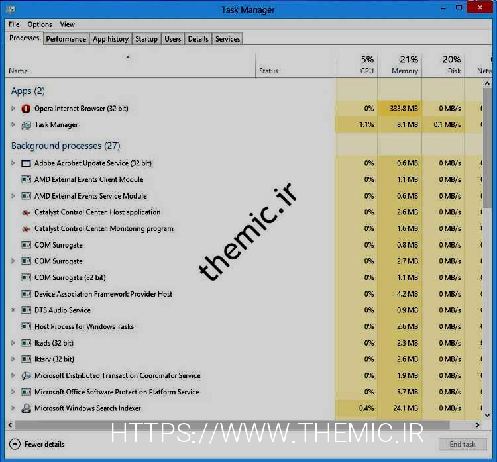Click the Opera Internet Browser icon
This screenshot has width=497, height=462.
tap(26, 109)
